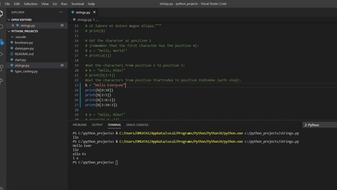Place cursor on line b = "Hello Everyone"

[105, 85]
